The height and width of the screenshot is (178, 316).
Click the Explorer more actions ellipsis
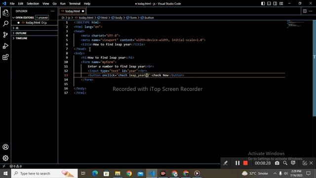click(52, 11)
